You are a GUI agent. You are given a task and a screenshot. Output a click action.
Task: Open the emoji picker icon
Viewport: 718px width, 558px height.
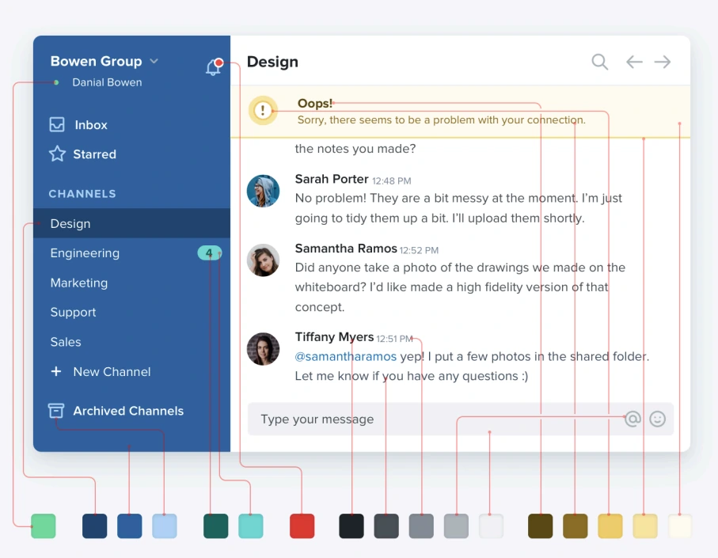coord(658,419)
